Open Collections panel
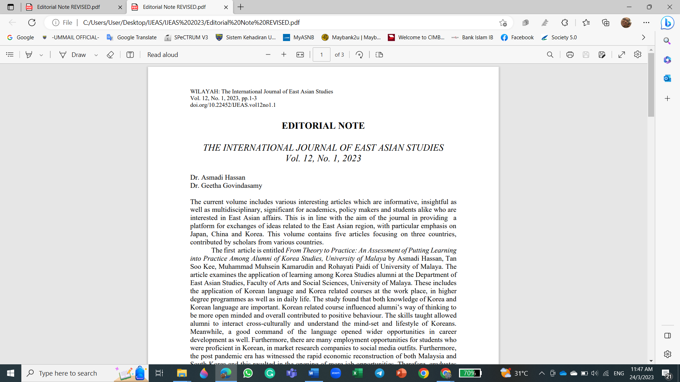Image resolution: width=680 pixels, height=382 pixels. [x=606, y=23]
